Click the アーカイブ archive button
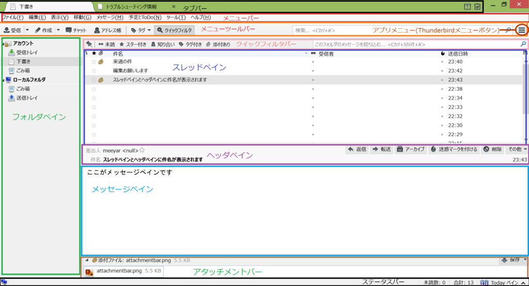The image size is (529, 286). point(410,149)
